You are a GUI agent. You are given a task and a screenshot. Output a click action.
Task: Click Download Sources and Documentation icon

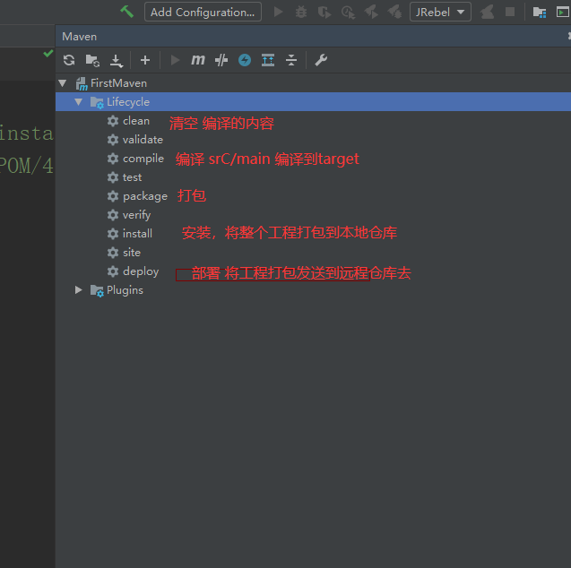(x=117, y=60)
